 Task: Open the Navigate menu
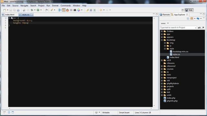tap(24, 6)
